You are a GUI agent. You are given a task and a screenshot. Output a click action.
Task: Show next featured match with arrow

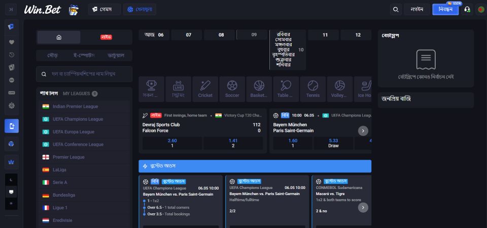point(363,131)
